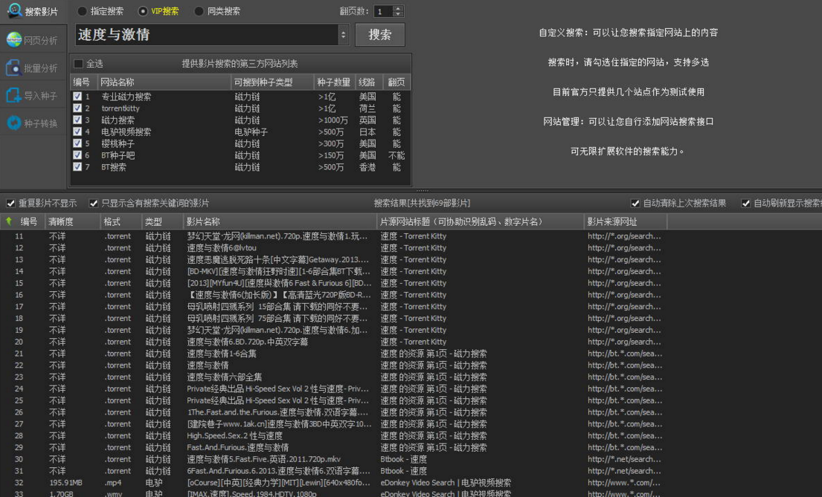
Task: Uncheck site 2 torrentkitty checkbox
Action: coord(77,108)
